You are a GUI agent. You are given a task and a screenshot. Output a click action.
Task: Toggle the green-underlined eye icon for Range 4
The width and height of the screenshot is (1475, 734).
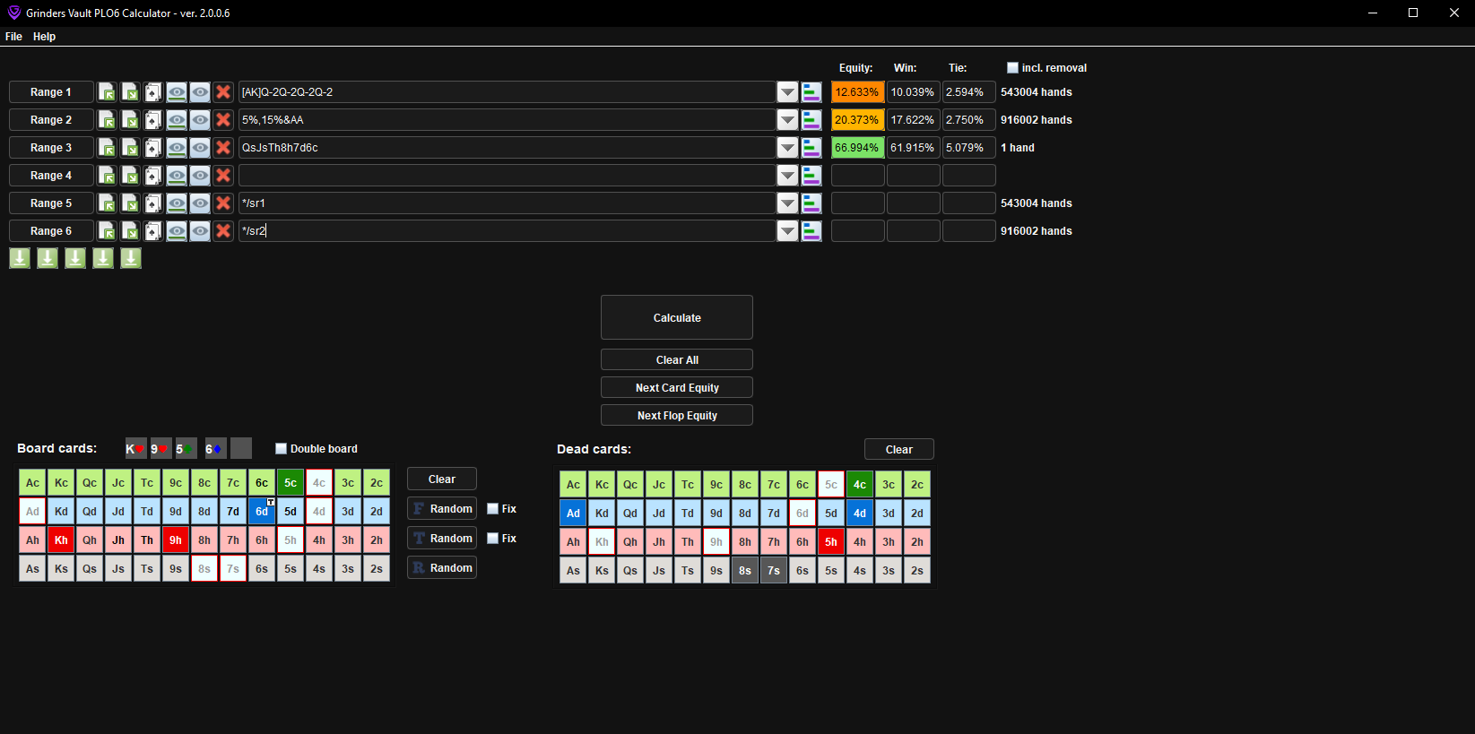coord(177,176)
